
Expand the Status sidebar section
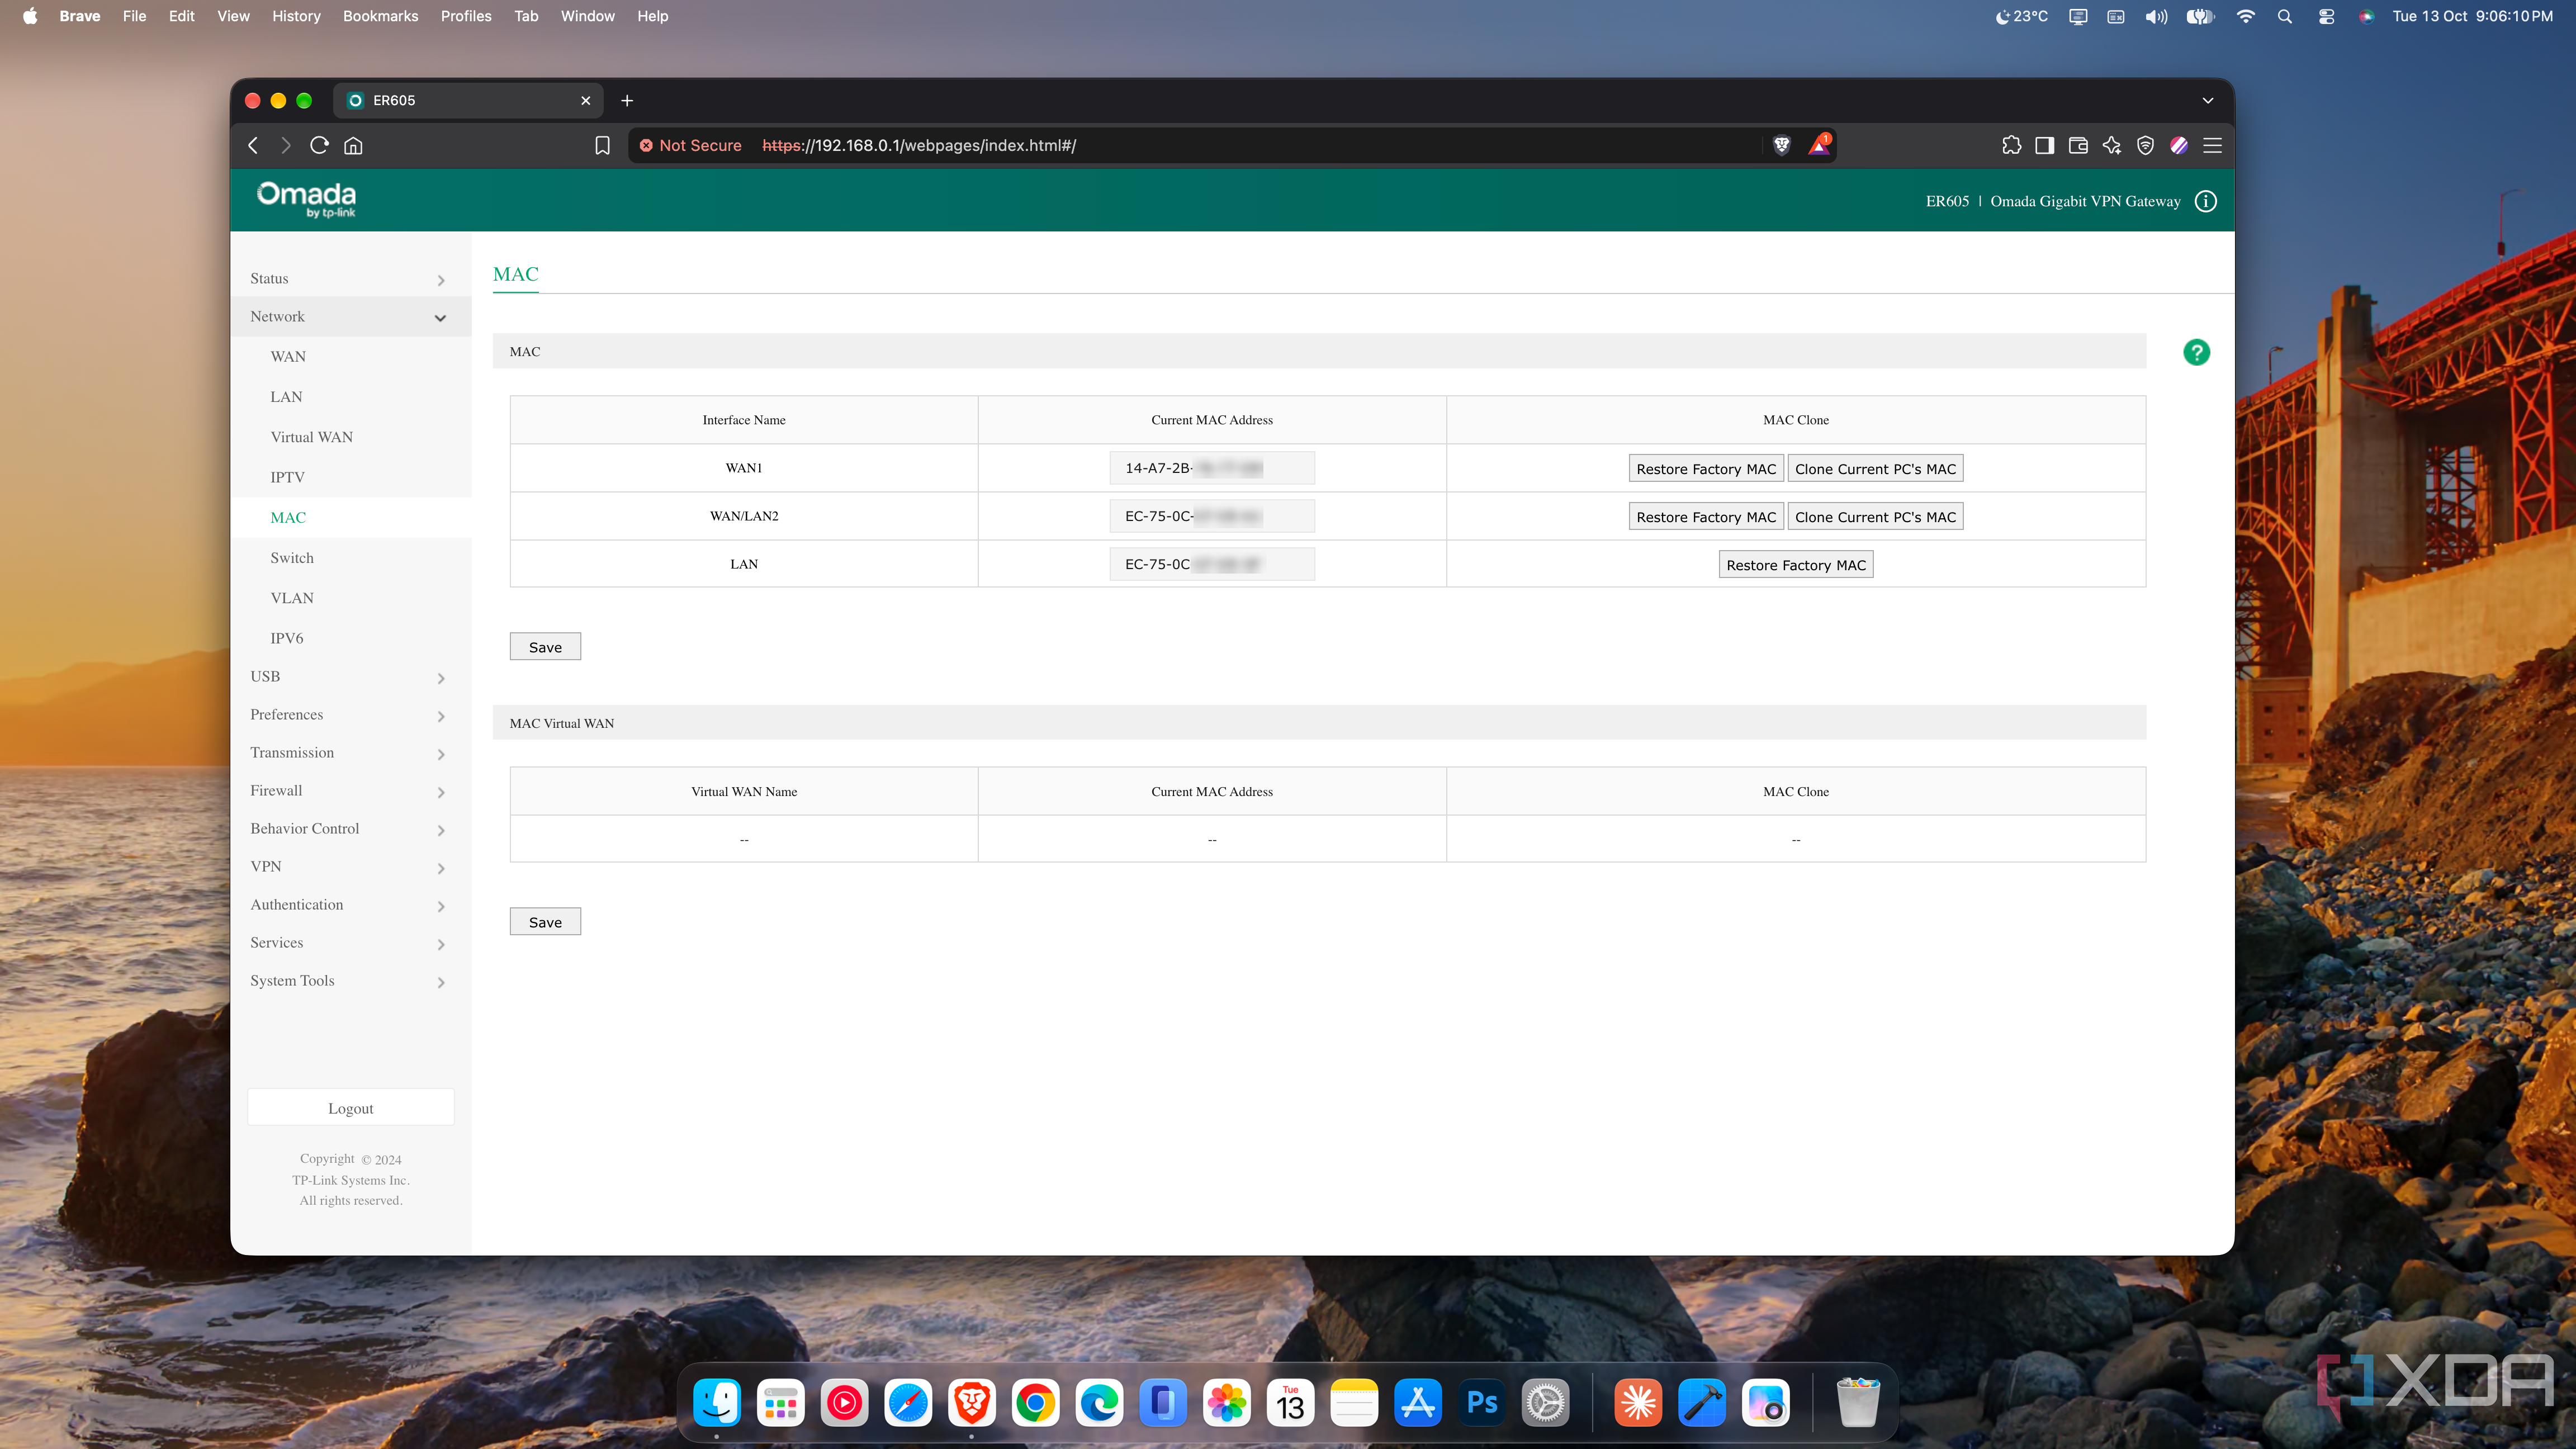click(350, 278)
